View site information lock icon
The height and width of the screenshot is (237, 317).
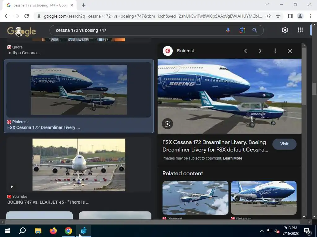pyautogui.click(x=39, y=16)
